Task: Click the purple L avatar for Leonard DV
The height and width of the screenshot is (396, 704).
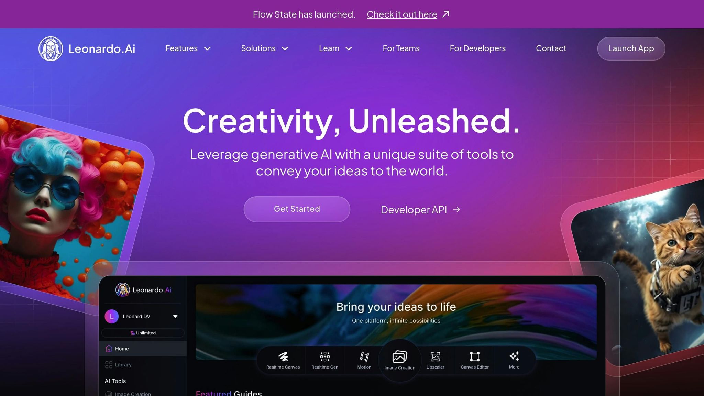Action: tap(112, 317)
